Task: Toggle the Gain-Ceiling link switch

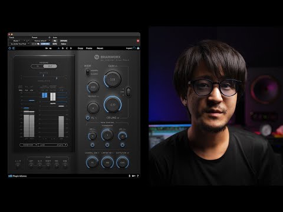Action: tap(129, 92)
